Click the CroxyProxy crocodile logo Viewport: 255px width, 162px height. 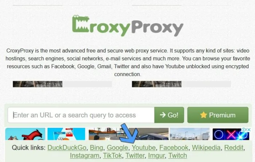[128, 26]
